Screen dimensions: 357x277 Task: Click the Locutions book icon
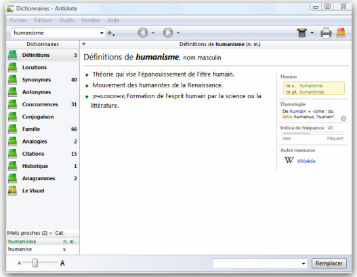point(12,67)
